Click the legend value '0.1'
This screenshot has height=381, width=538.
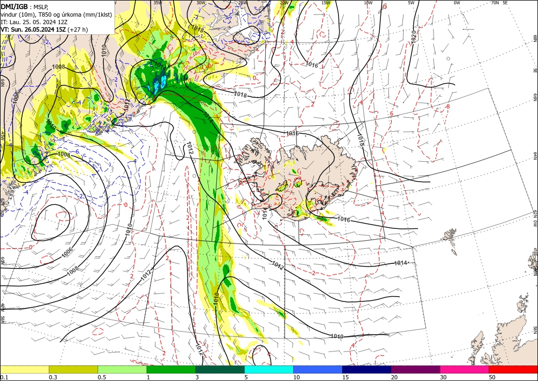[4, 377]
